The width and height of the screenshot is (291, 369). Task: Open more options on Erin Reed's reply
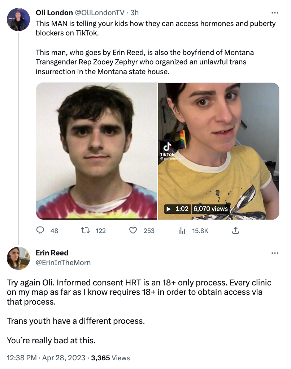(275, 253)
